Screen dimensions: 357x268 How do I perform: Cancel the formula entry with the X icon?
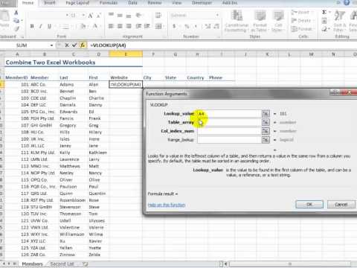click(x=67, y=45)
